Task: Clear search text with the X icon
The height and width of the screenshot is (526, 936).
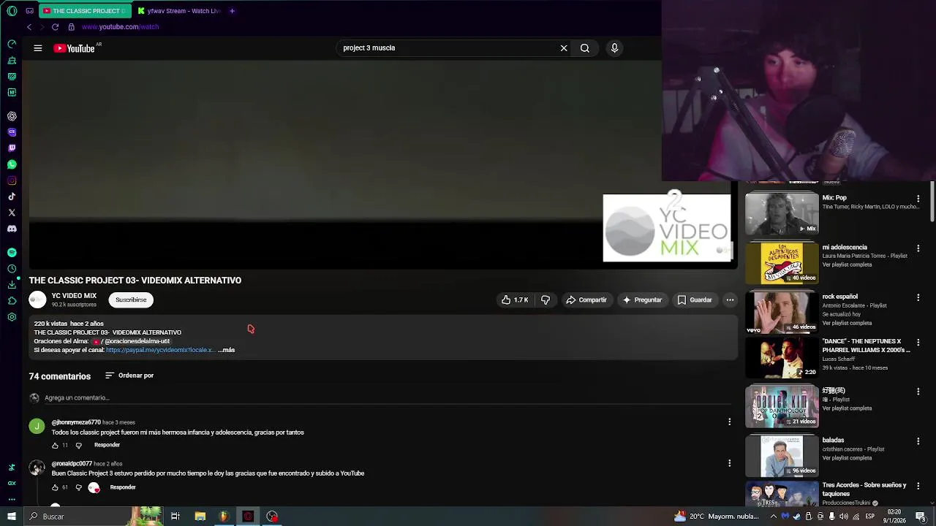Action: [x=564, y=48]
